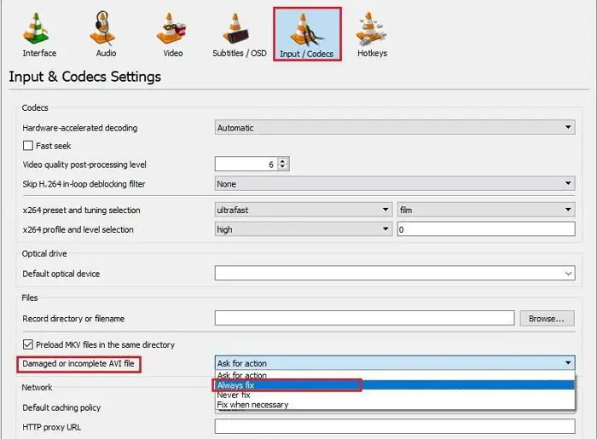The height and width of the screenshot is (439, 597).
Task: Open the x264 preset ultrafast dropdown
Action: (x=304, y=210)
